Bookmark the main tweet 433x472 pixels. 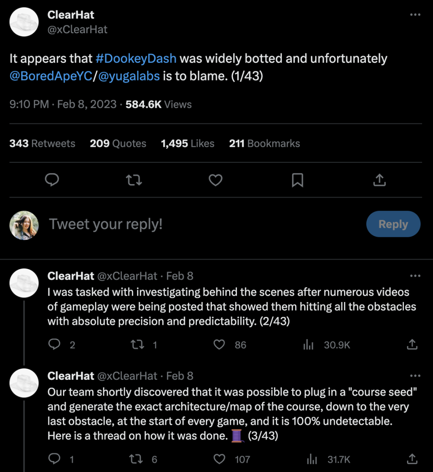[298, 180]
